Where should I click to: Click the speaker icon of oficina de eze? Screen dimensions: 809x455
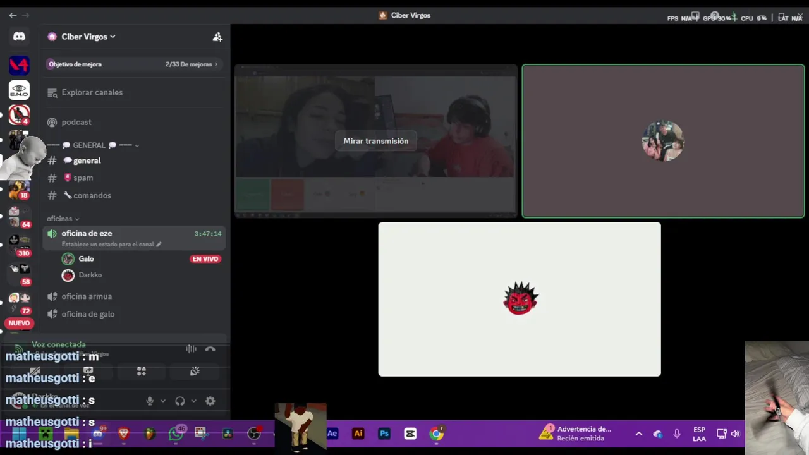coord(52,234)
